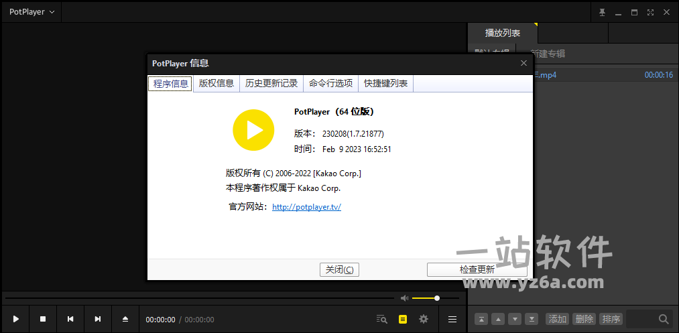Mute audio via the speaker icon

point(404,298)
